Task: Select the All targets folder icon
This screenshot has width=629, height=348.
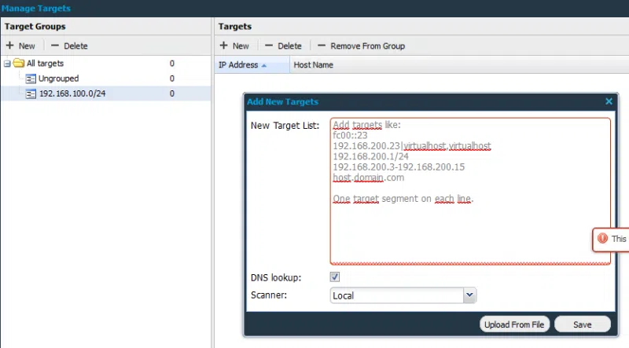Action: [18, 63]
